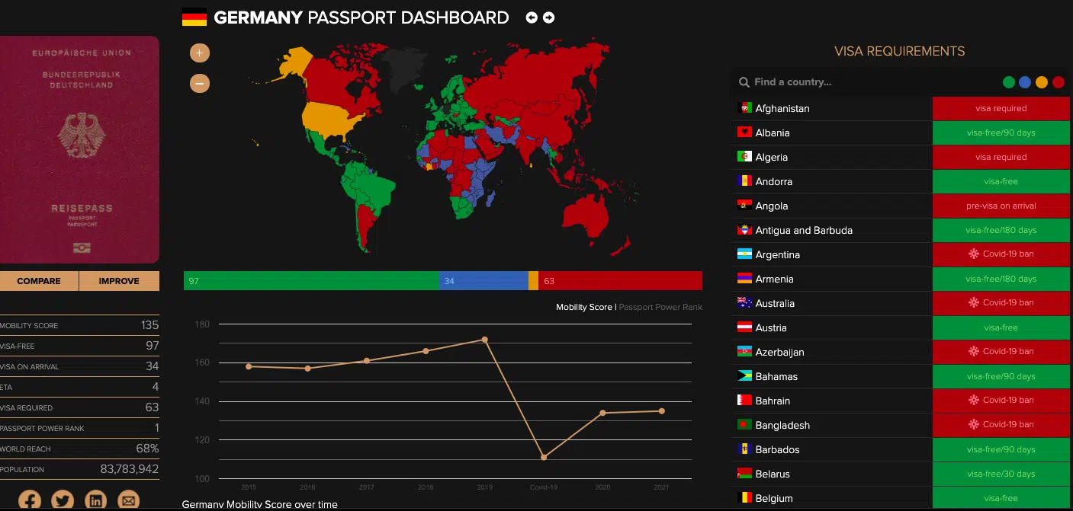Image resolution: width=1073 pixels, height=511 pixels.
Task: Filter visa list by orange eTA dot
Action: pyautogui.click(x=1042, y=82)
